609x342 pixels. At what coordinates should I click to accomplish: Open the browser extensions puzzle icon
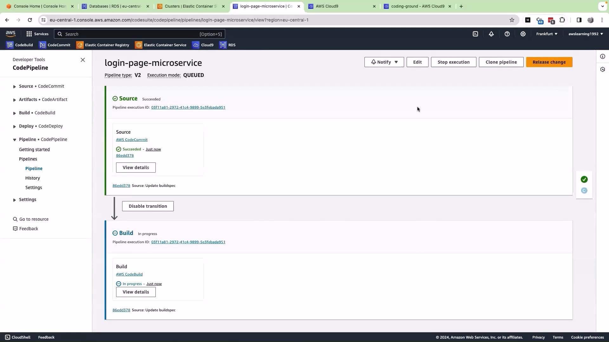pos(562,20)
